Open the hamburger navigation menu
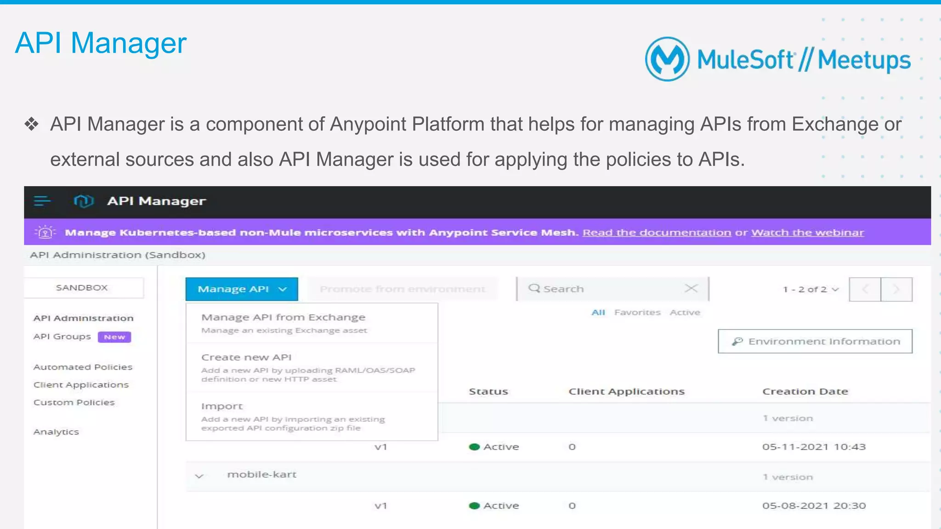Viewport: 941px width, 529px height. [42, 201]
